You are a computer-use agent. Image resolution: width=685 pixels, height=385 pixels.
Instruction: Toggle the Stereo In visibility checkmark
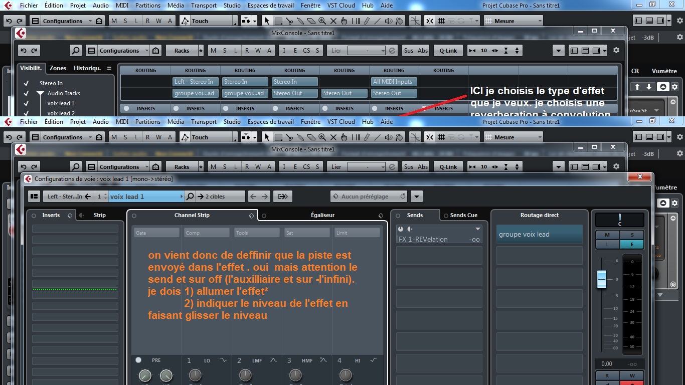26,83
